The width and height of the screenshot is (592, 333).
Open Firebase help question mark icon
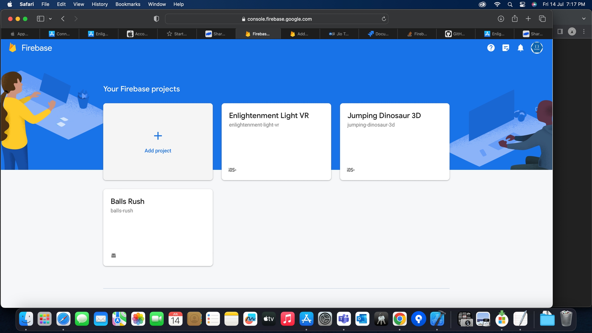coord(491,48)
